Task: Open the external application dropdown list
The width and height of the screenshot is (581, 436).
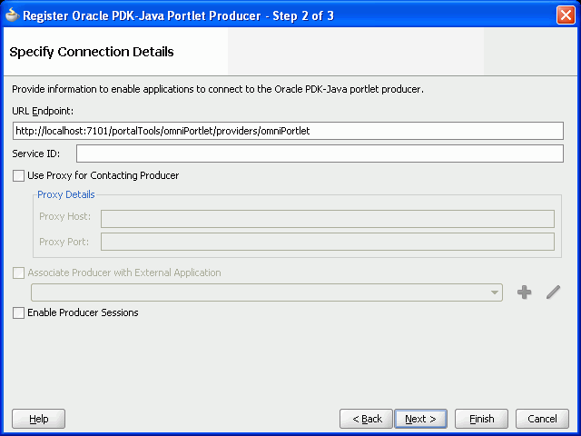Action: pos(267,292)
